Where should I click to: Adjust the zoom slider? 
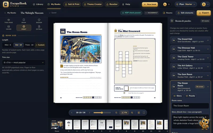coord(102,113)
